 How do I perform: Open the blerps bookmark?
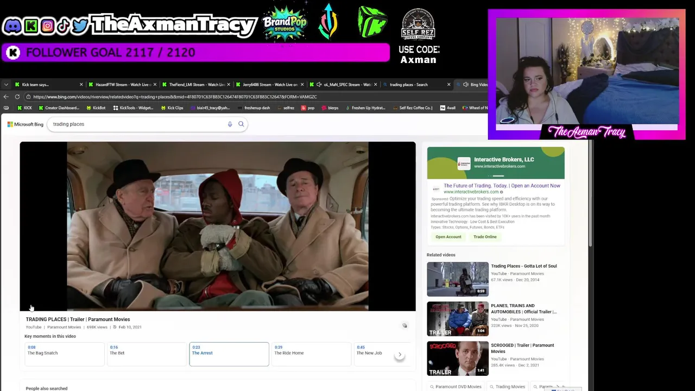tap(330, 108)
